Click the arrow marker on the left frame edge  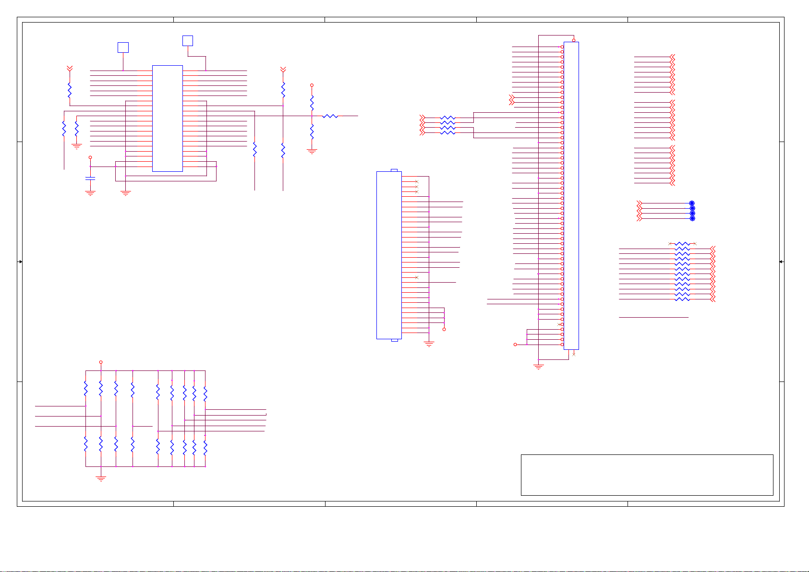20,262
